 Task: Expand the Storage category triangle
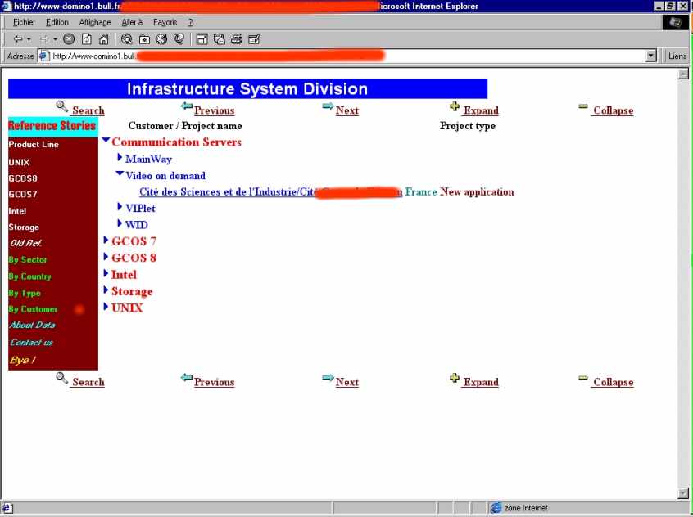click(x=106, y=290)
